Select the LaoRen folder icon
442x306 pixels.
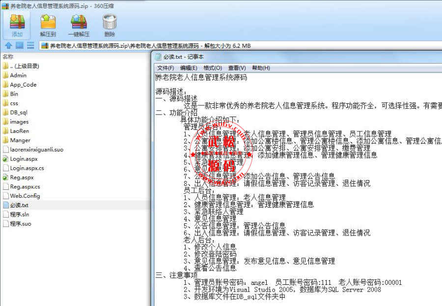5,131
